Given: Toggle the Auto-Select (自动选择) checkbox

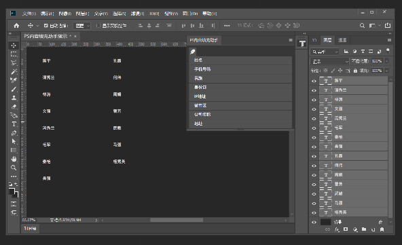Looking at the screenshot, I should 46,26.
